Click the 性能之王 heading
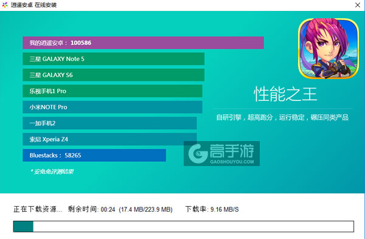This screenshot has width=365, height=239. pos(285,94)
